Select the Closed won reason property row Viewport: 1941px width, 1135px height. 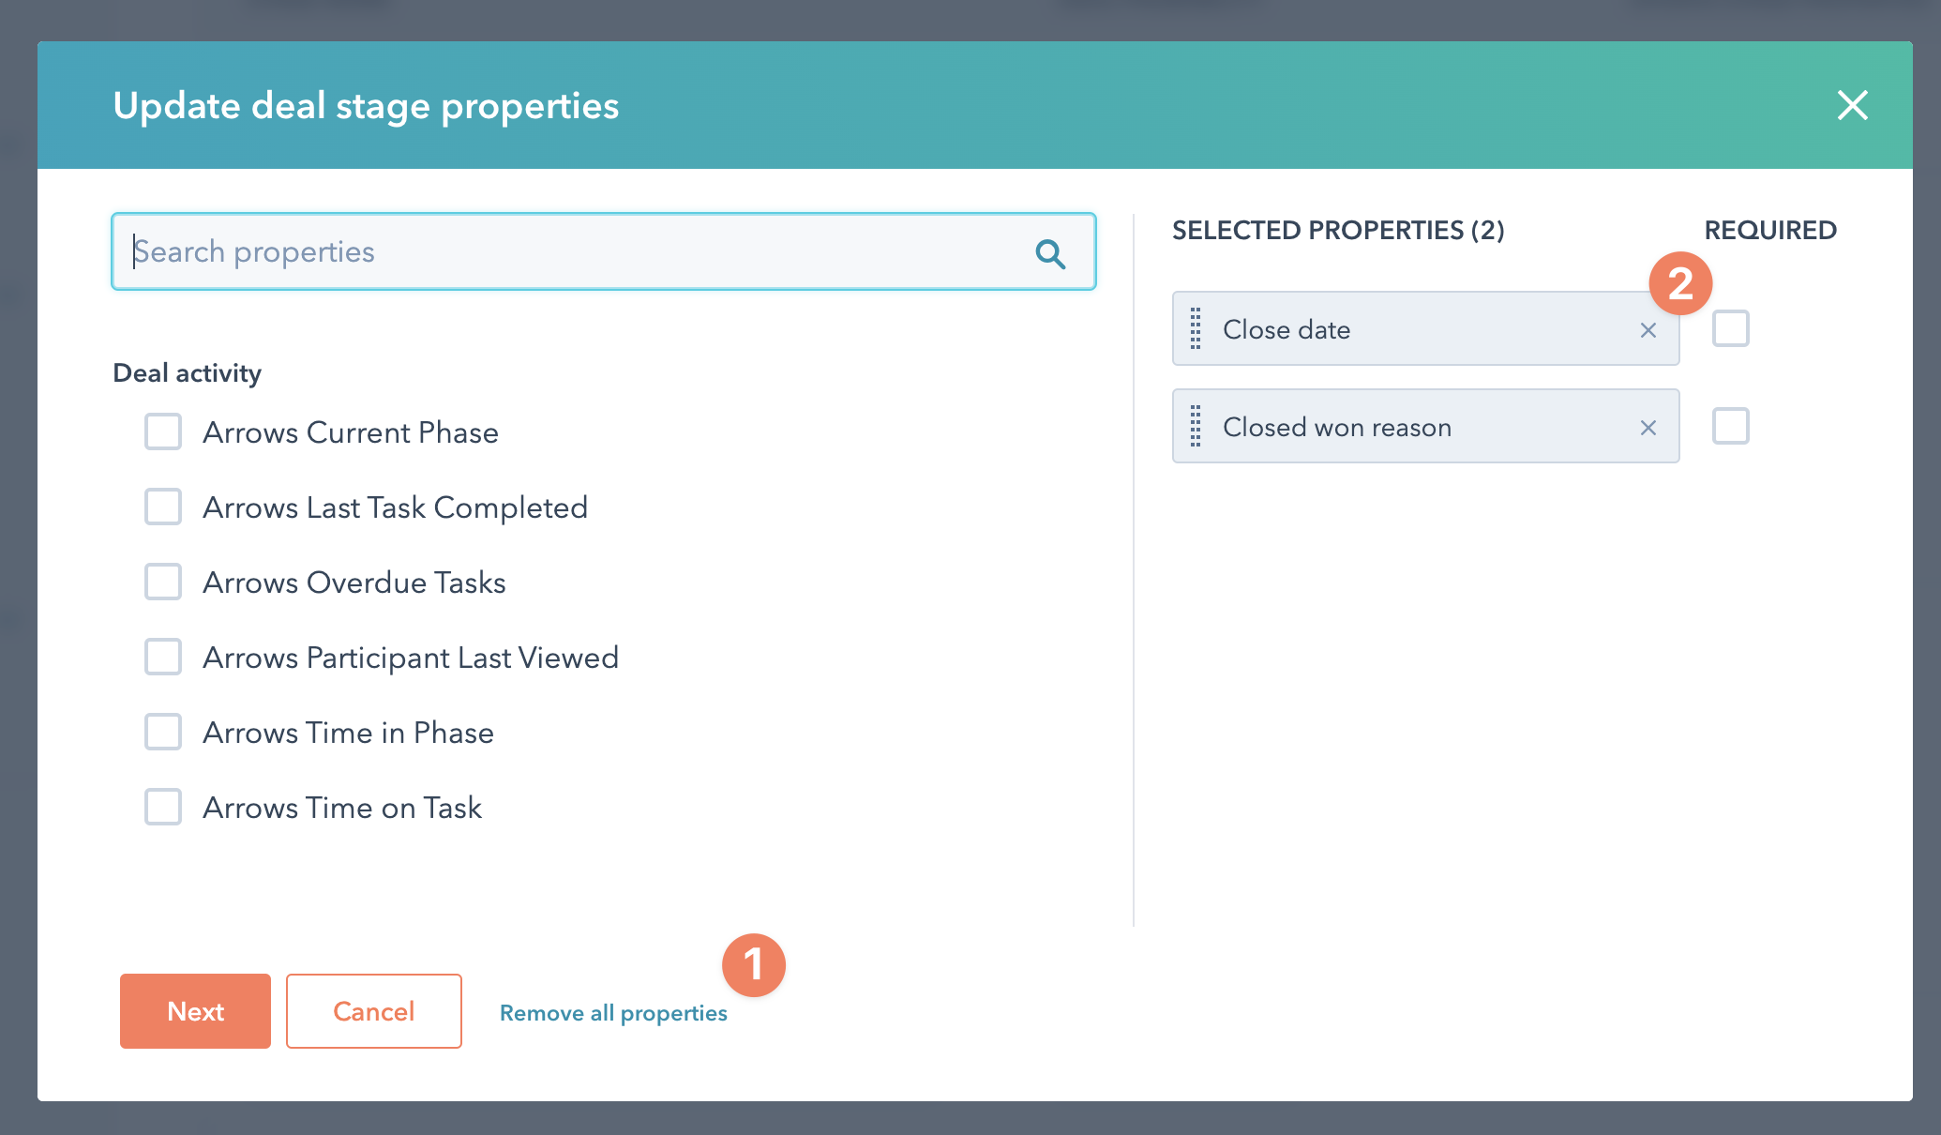point(1407,427)
